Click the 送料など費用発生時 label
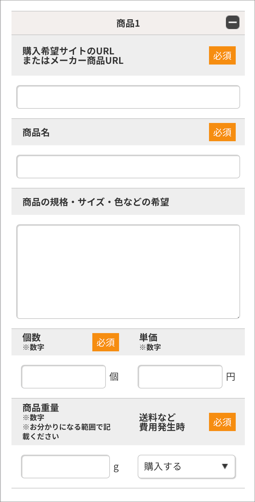This screenshot has width=255, height=502. click(162, 422)
